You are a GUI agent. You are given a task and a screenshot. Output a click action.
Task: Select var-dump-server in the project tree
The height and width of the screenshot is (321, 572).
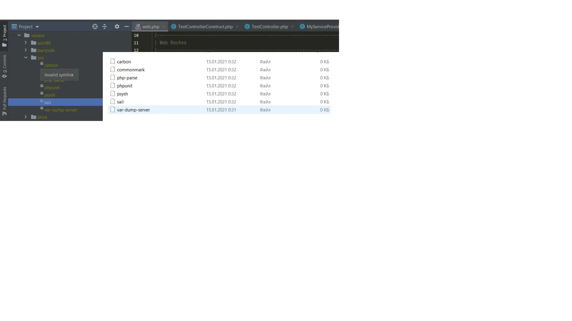(60, 110)
